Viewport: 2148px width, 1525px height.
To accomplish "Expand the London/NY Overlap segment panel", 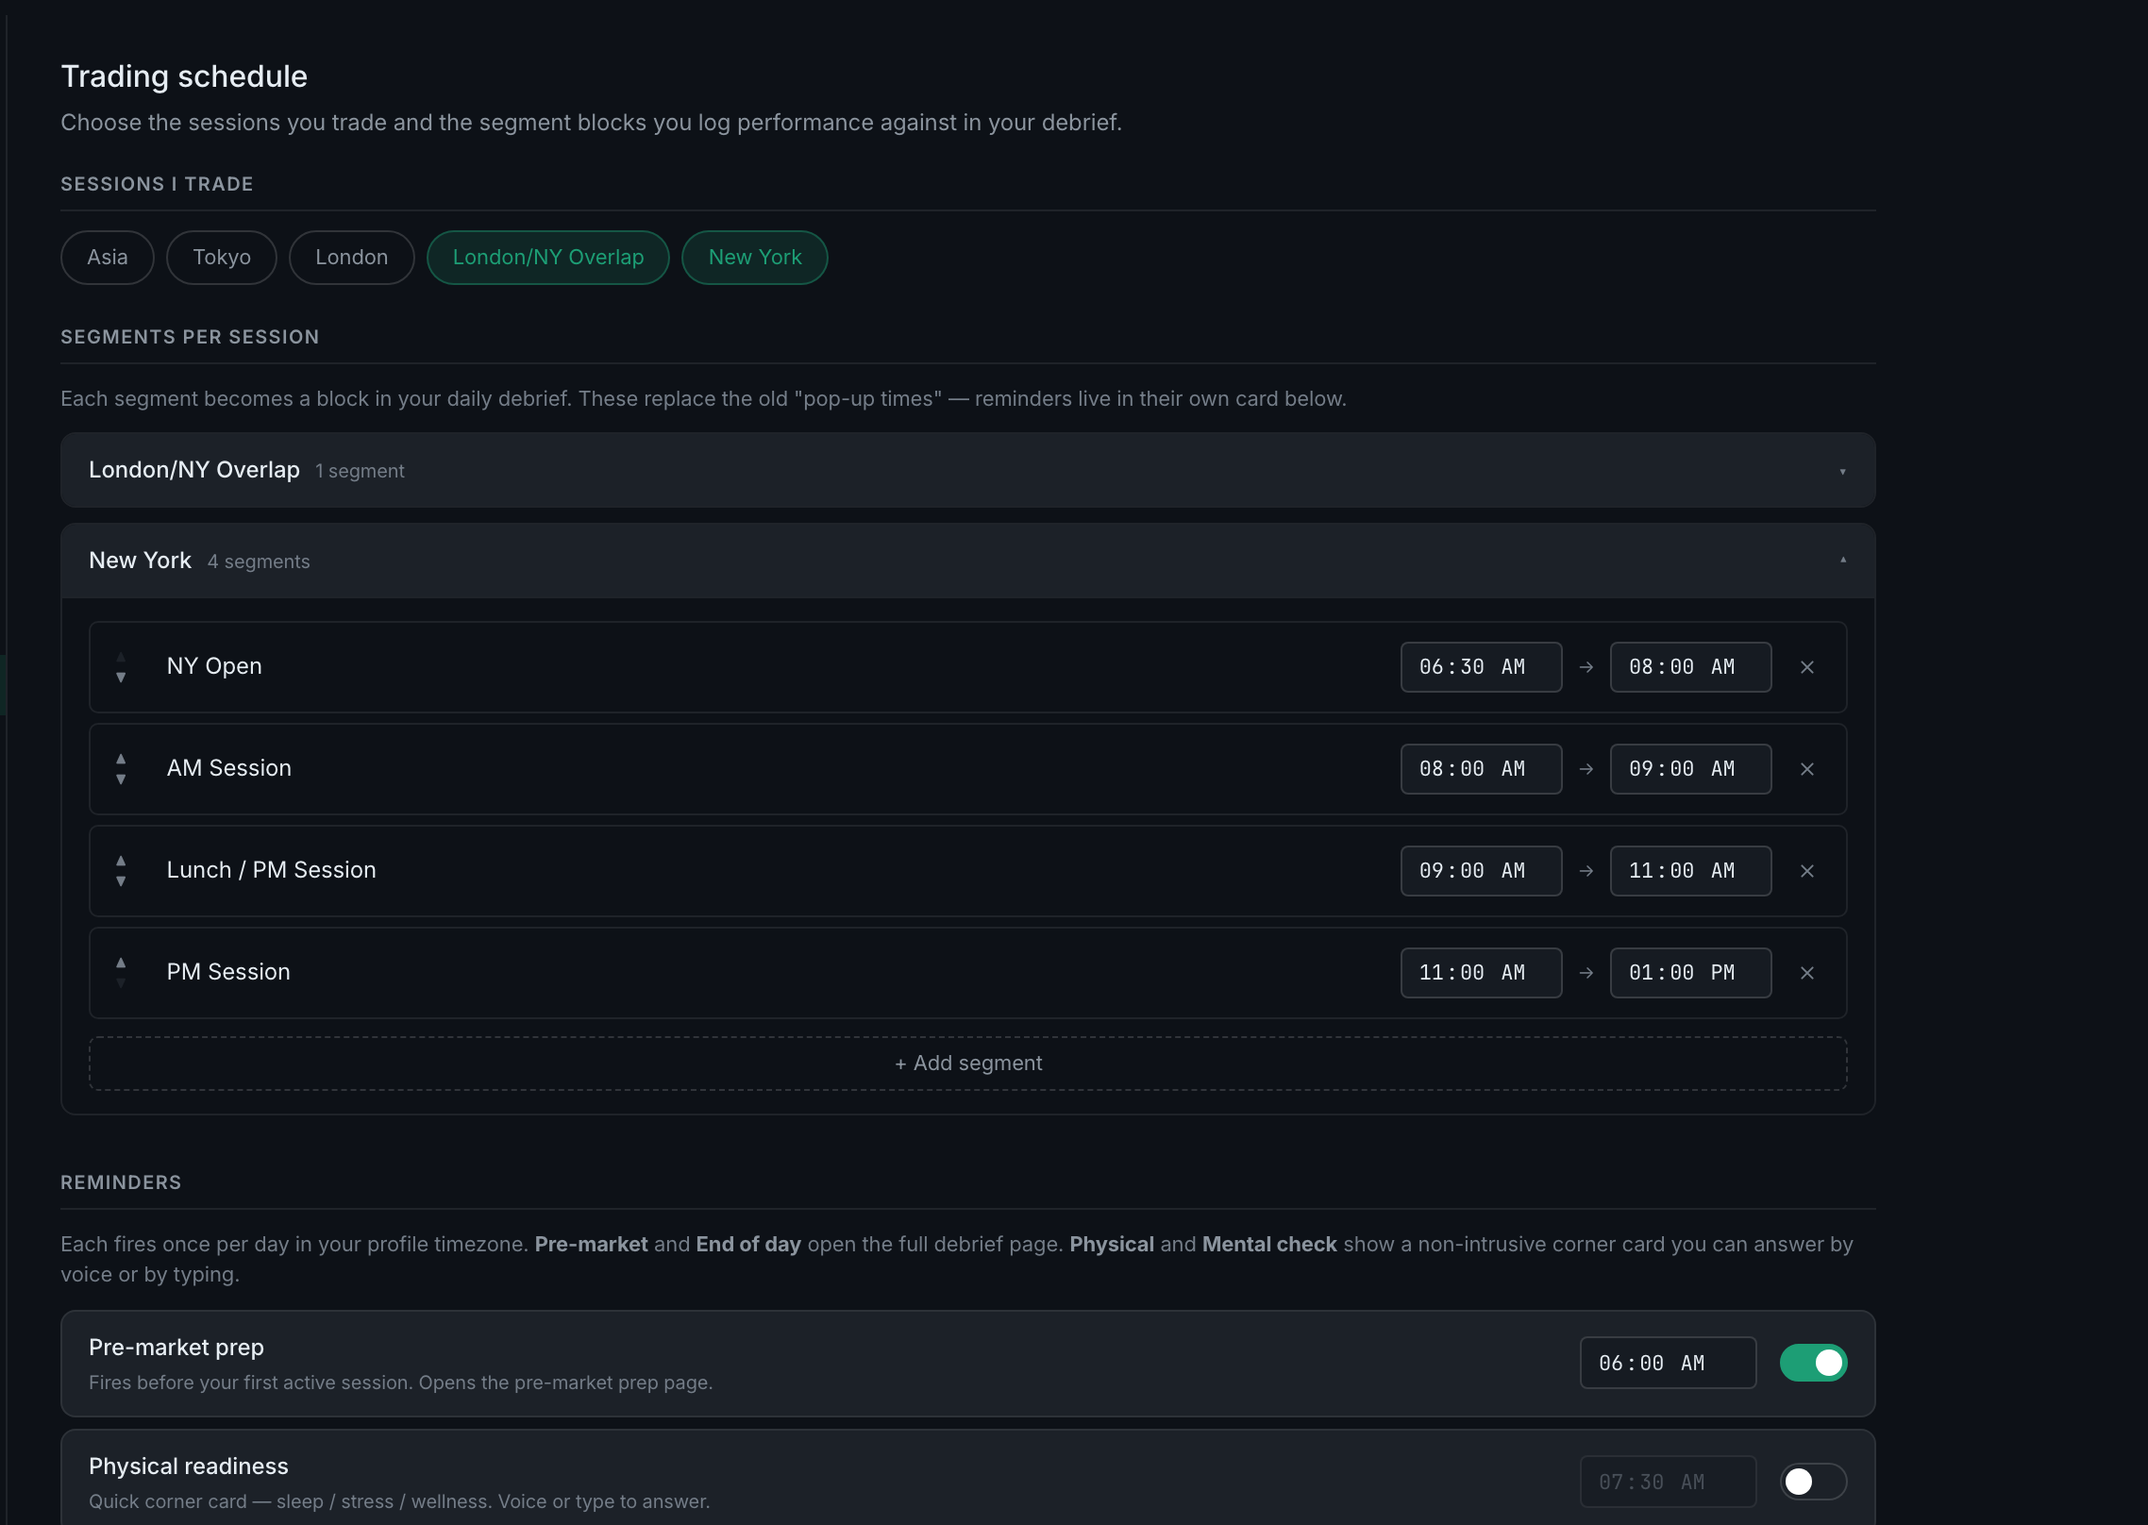I will coord(968,470).
